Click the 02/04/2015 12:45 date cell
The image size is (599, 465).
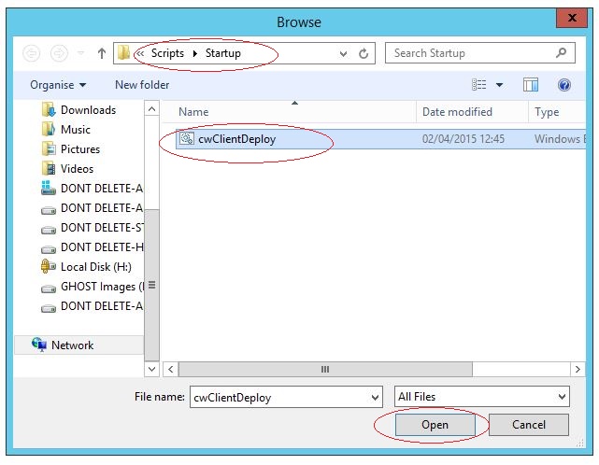[x=463, y=139]
